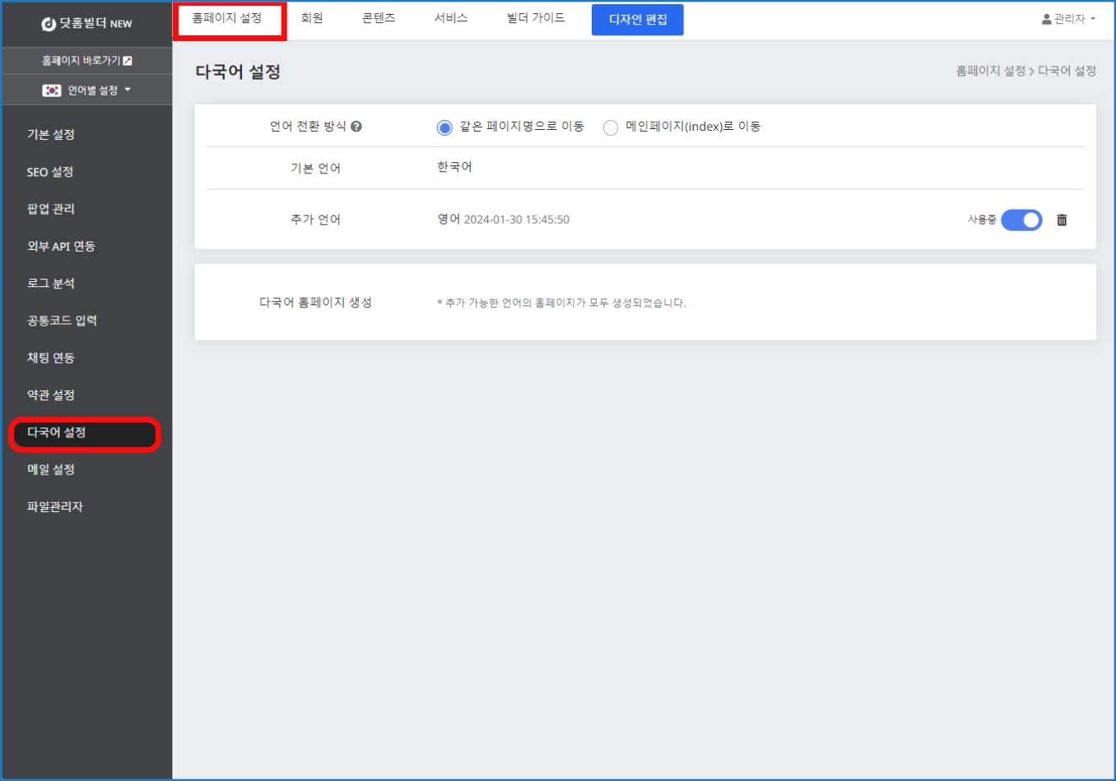Click 홈페이지 설정 breadcrumb link
This screenshot has height=781, width=1116.
click(990, 72)
